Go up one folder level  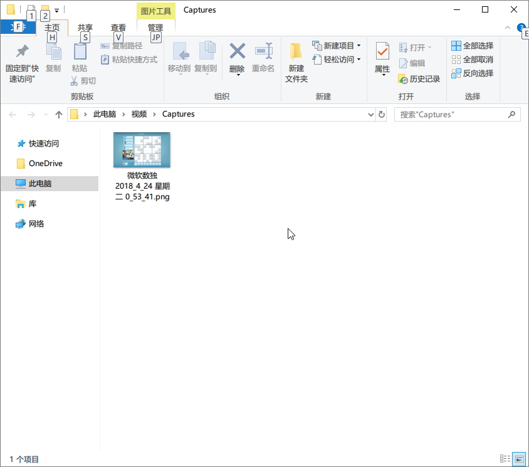pyautogui.click(x=59, y=115)
